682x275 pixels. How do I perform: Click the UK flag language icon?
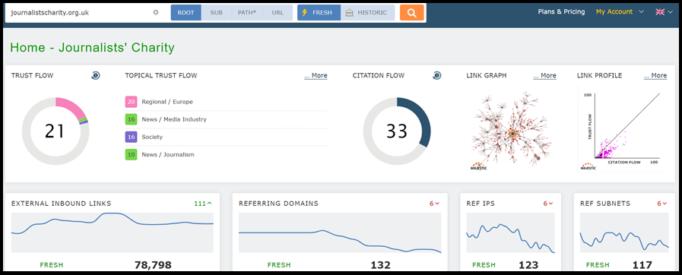point(660,12)
